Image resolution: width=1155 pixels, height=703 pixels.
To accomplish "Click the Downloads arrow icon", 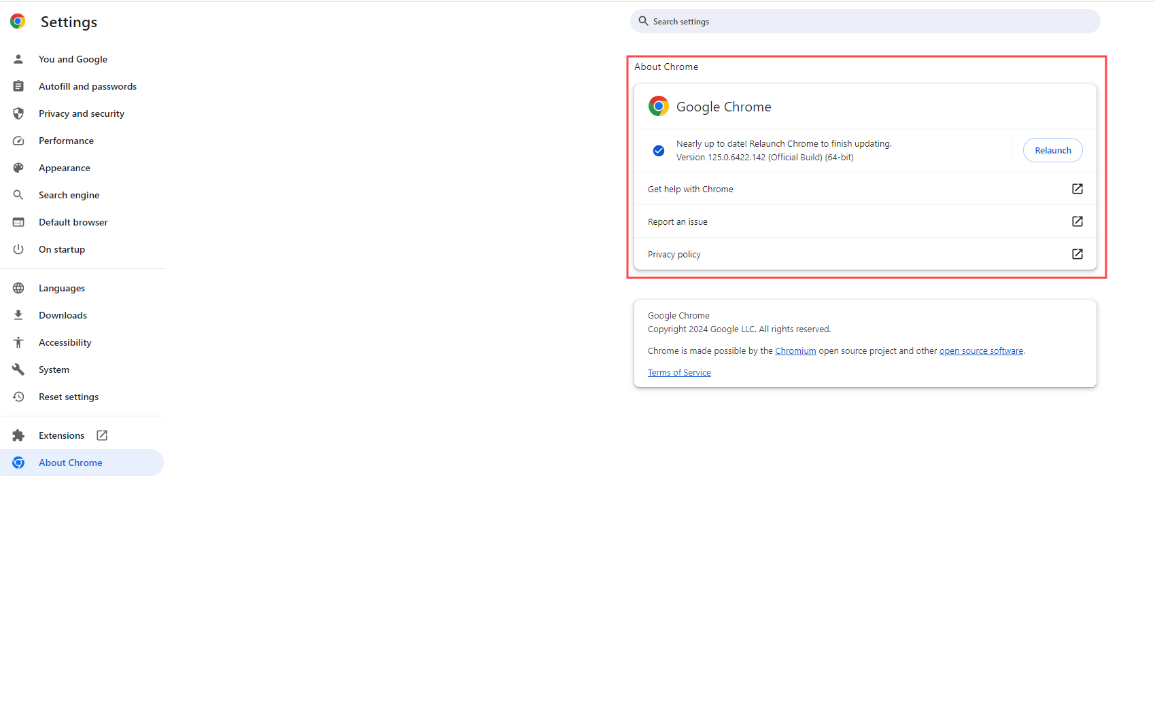I will point(18,315).
